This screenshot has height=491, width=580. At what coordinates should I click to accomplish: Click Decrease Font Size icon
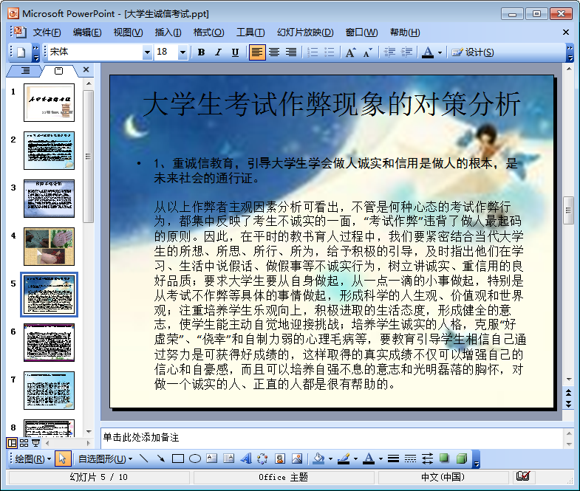(367, 52)
